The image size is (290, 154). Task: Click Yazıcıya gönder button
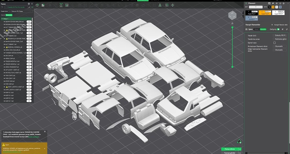(230, 153)
